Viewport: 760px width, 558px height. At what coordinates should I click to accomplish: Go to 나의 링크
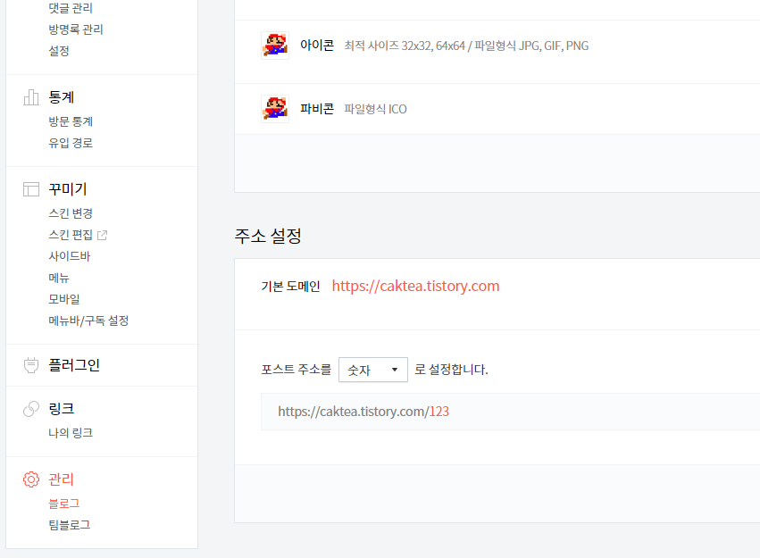click(71, 433)
